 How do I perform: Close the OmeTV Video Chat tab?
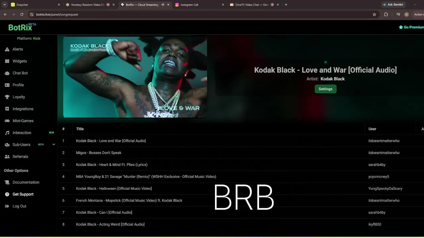pos(278,5)
